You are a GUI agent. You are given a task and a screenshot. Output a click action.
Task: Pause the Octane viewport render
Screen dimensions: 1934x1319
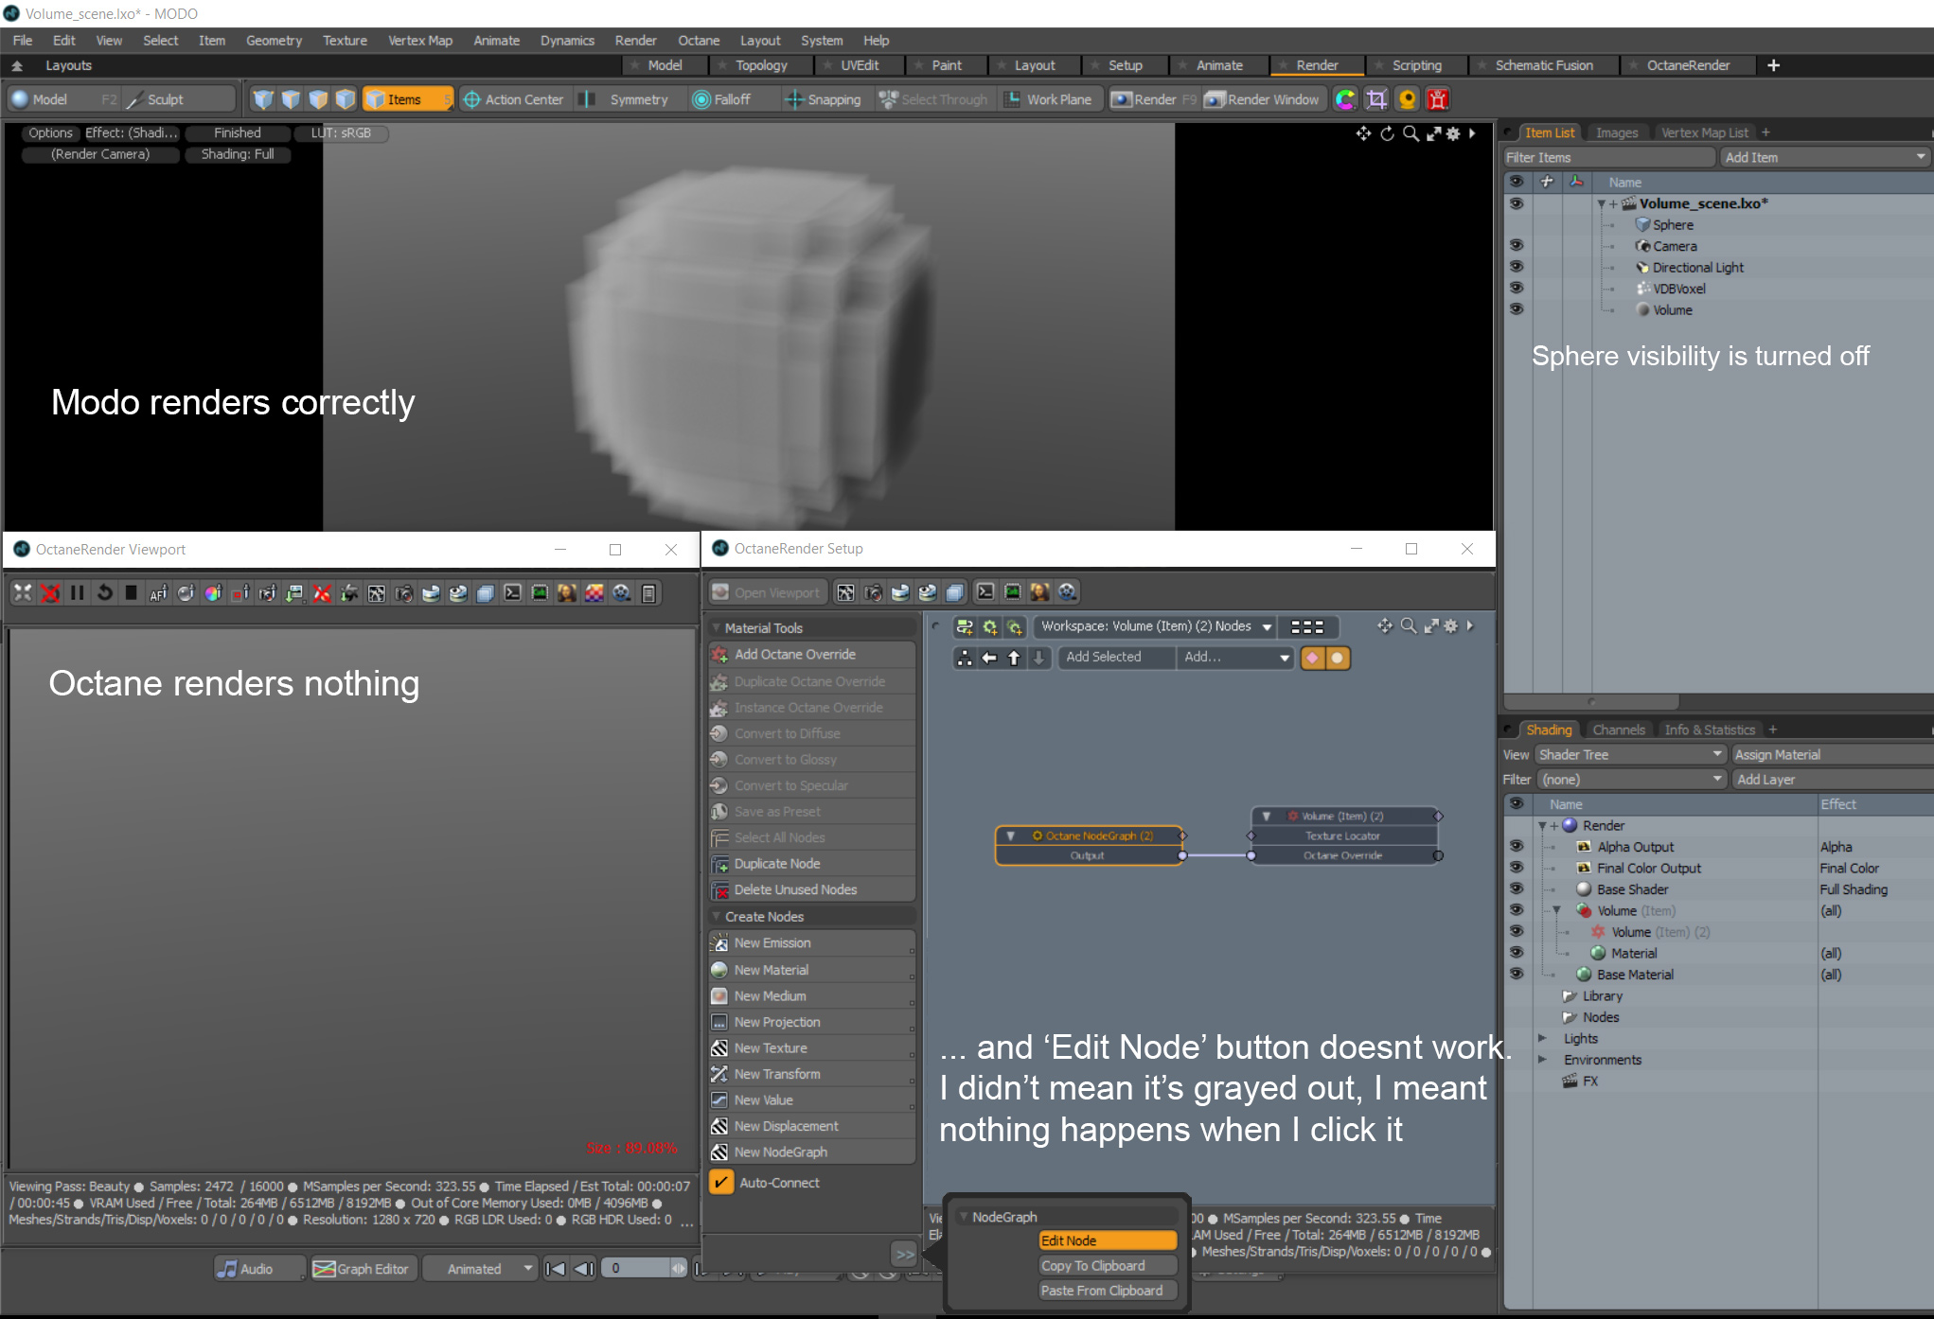coord(78,593)
